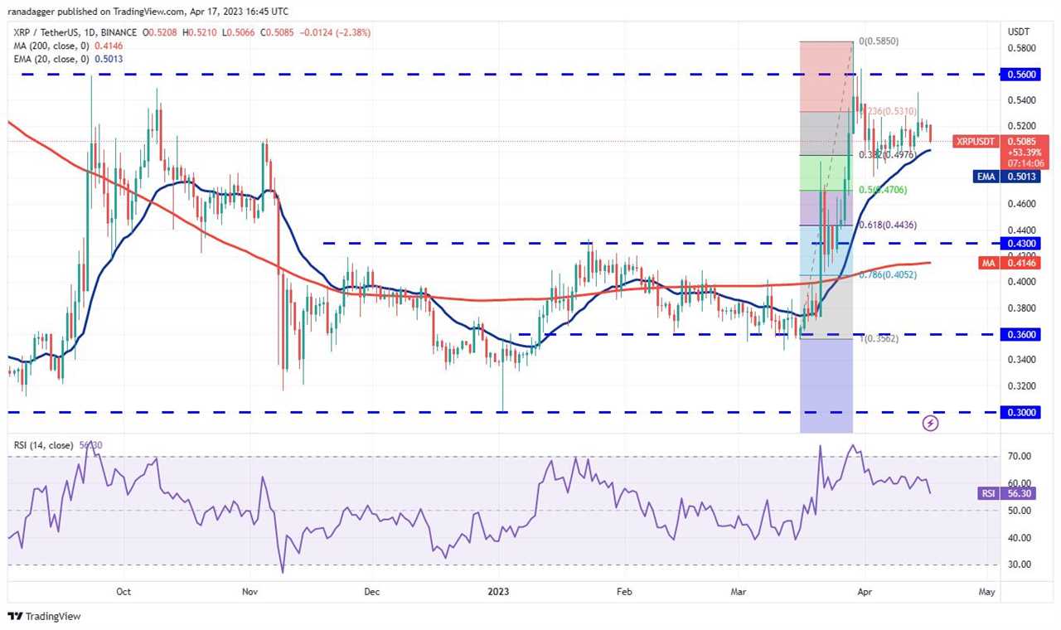
Task: Click the May label on time axis
Action: [x=986, y=592]
